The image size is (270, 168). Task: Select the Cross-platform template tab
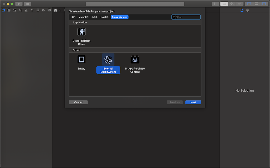pyautogui.click(x=119, y=17)
